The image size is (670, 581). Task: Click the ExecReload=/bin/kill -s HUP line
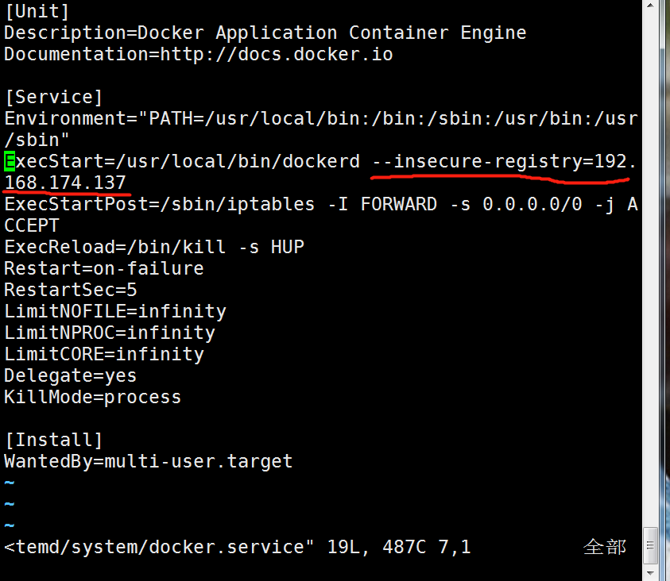click(154, 248)
